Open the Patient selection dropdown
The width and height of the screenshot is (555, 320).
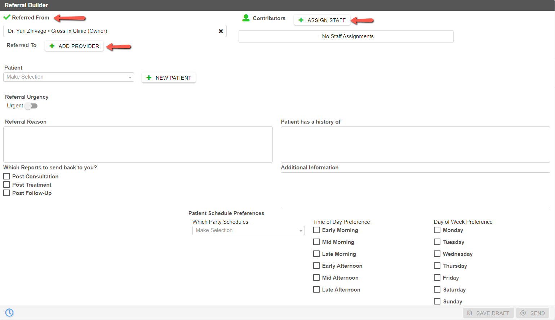coord(68,77)
